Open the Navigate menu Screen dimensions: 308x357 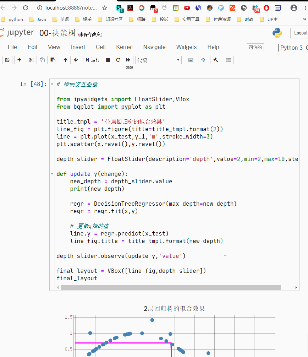tap(154, 47)
